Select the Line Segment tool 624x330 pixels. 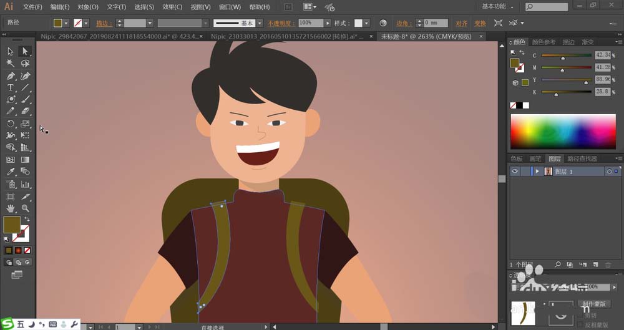point(25,87)
